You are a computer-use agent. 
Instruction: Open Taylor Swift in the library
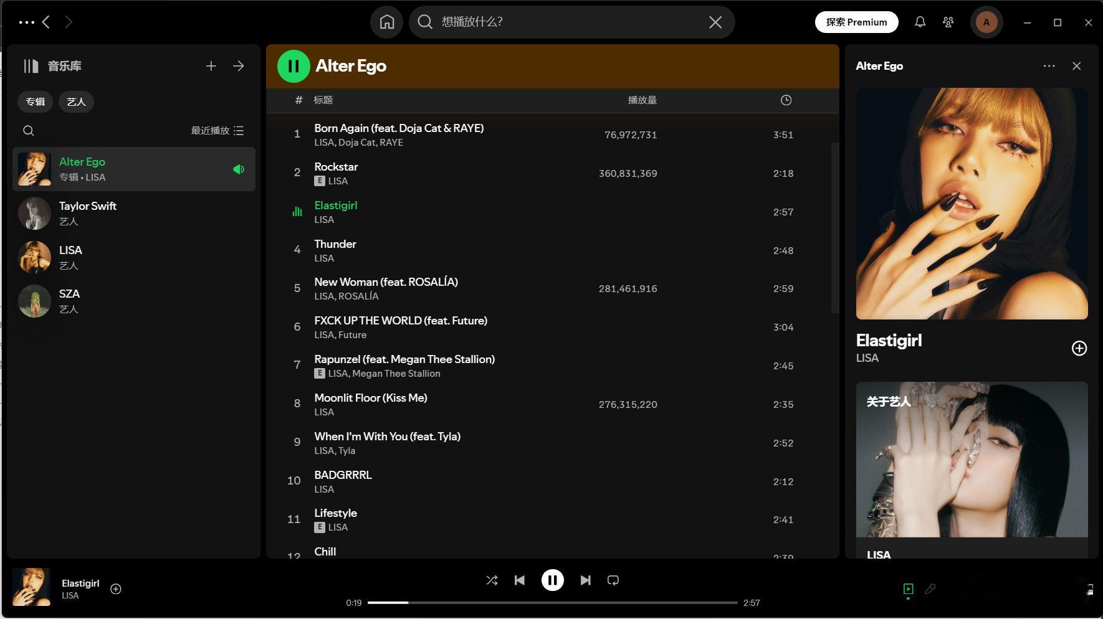134,213
